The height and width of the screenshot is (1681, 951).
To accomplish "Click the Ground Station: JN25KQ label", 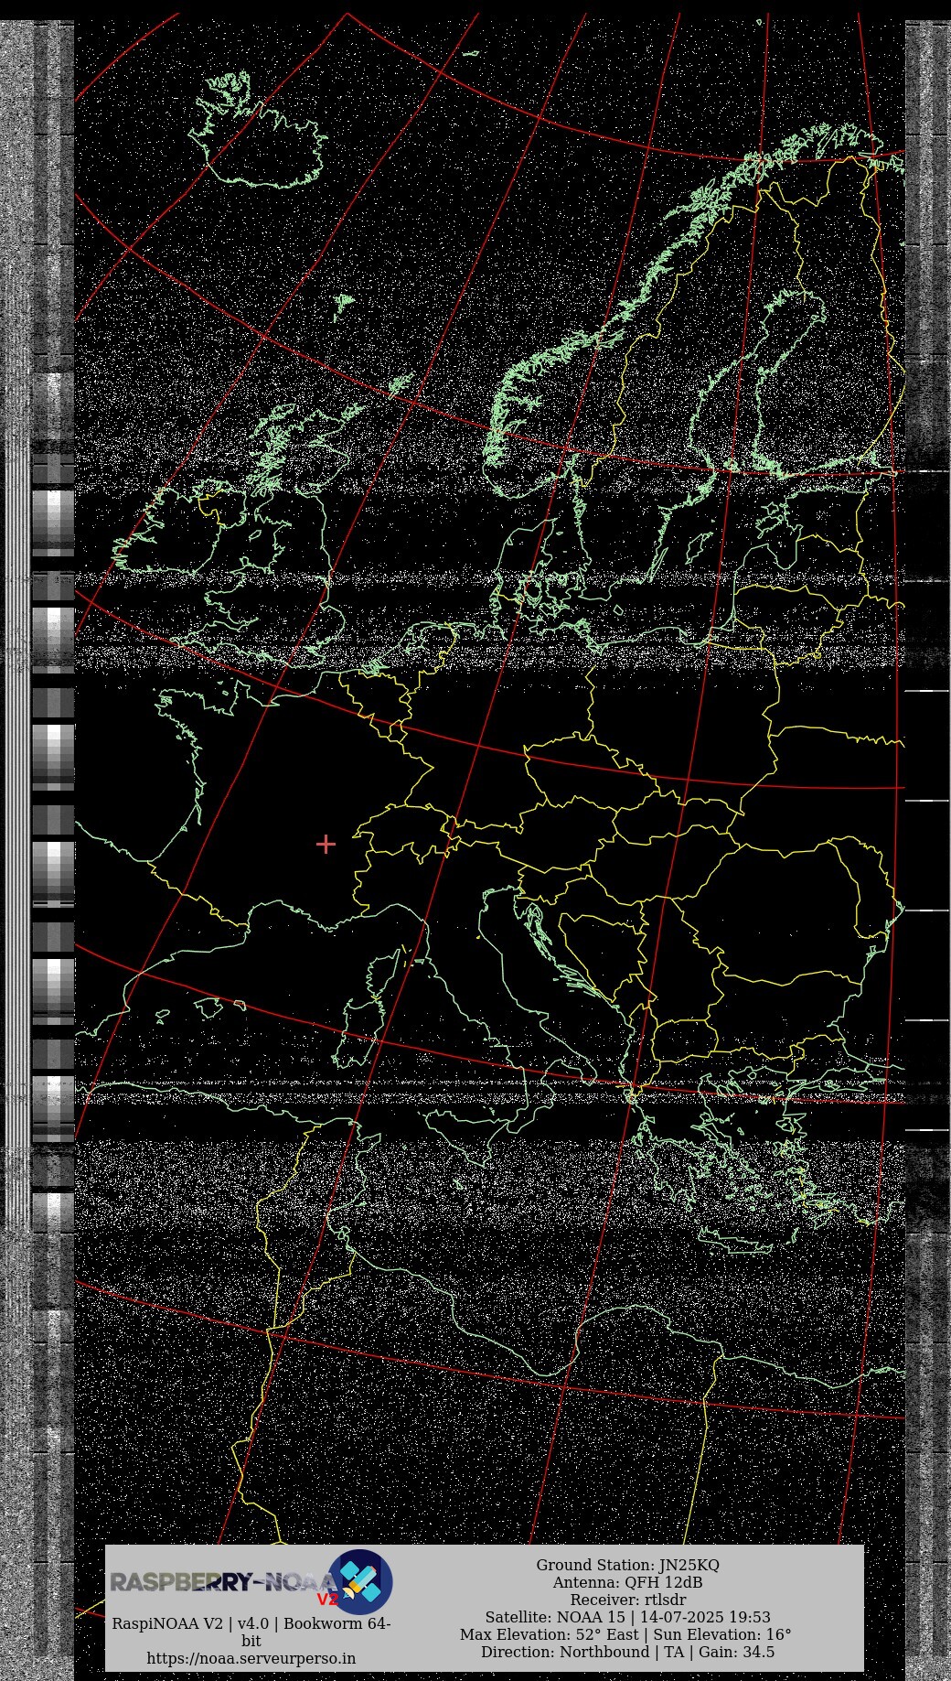I will [x=627, y=1565].
